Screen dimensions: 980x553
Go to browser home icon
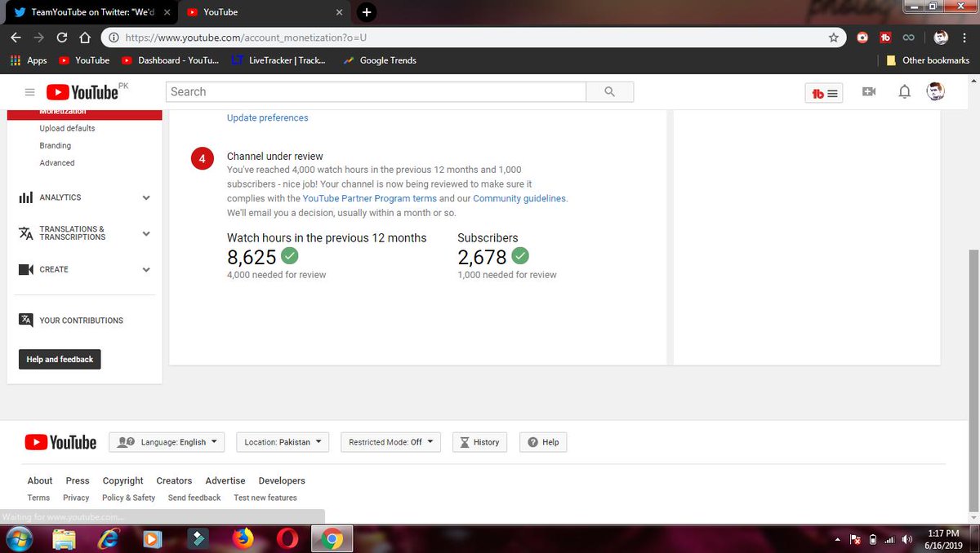[84, 38]
